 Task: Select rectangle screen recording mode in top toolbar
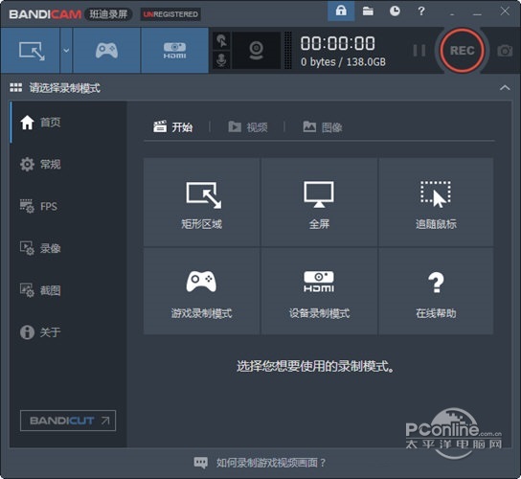[x=31, y=51]
